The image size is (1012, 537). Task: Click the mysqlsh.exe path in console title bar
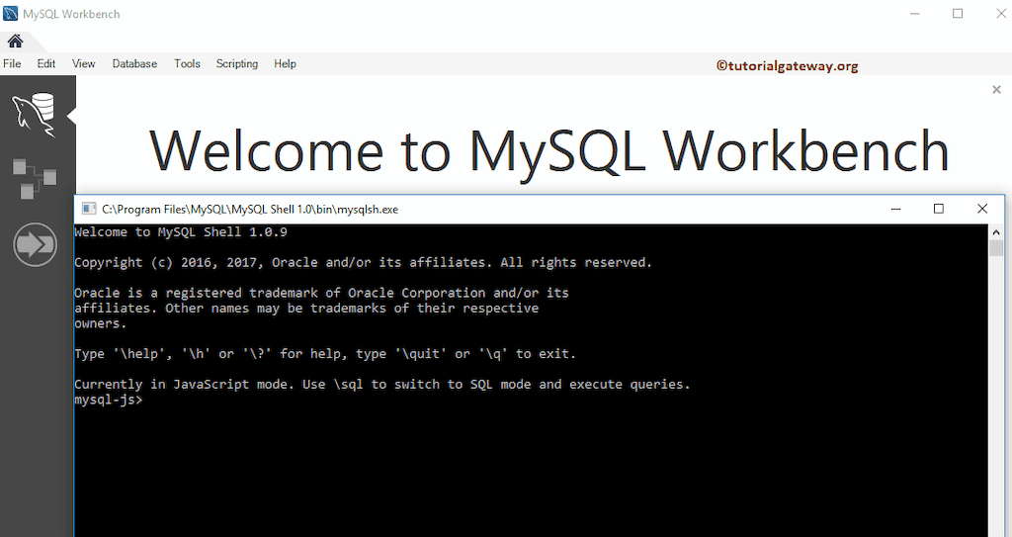[250, 210]
